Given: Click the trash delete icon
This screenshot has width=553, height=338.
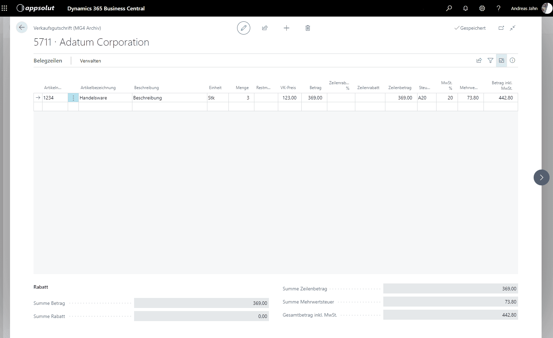Looking at the screenshot, I should click(x=308, y=28).
